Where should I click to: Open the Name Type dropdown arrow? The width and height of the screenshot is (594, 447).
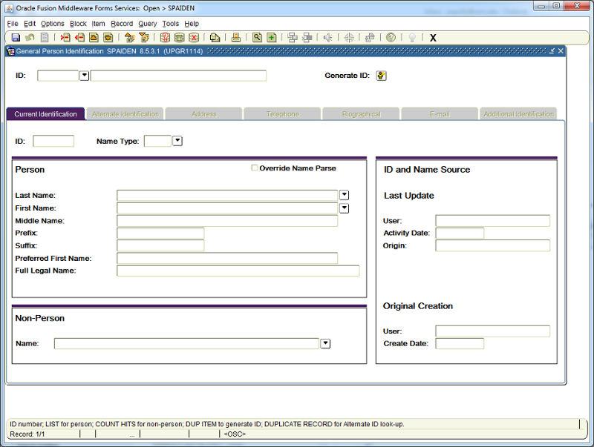point(177,141)
